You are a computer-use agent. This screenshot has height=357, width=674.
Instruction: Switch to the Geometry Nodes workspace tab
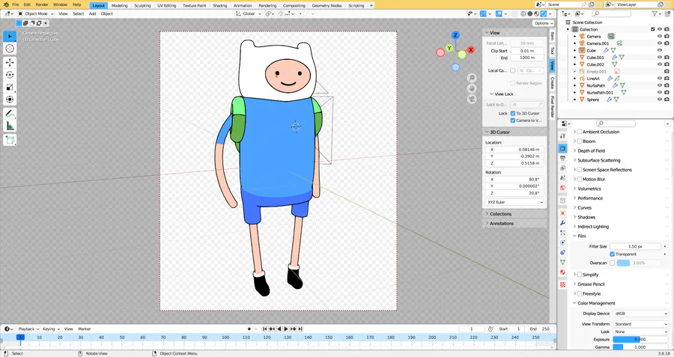(327, 5)
